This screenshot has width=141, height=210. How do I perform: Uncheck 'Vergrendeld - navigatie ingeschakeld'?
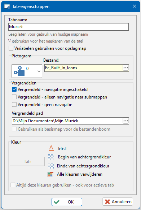14,89
